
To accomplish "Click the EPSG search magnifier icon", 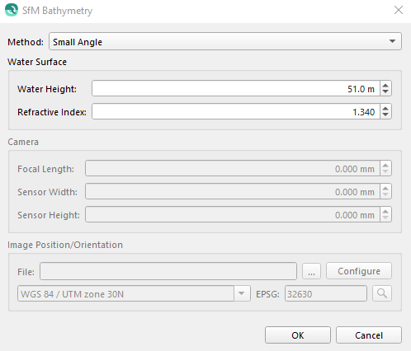I will (x=382, y=293).
